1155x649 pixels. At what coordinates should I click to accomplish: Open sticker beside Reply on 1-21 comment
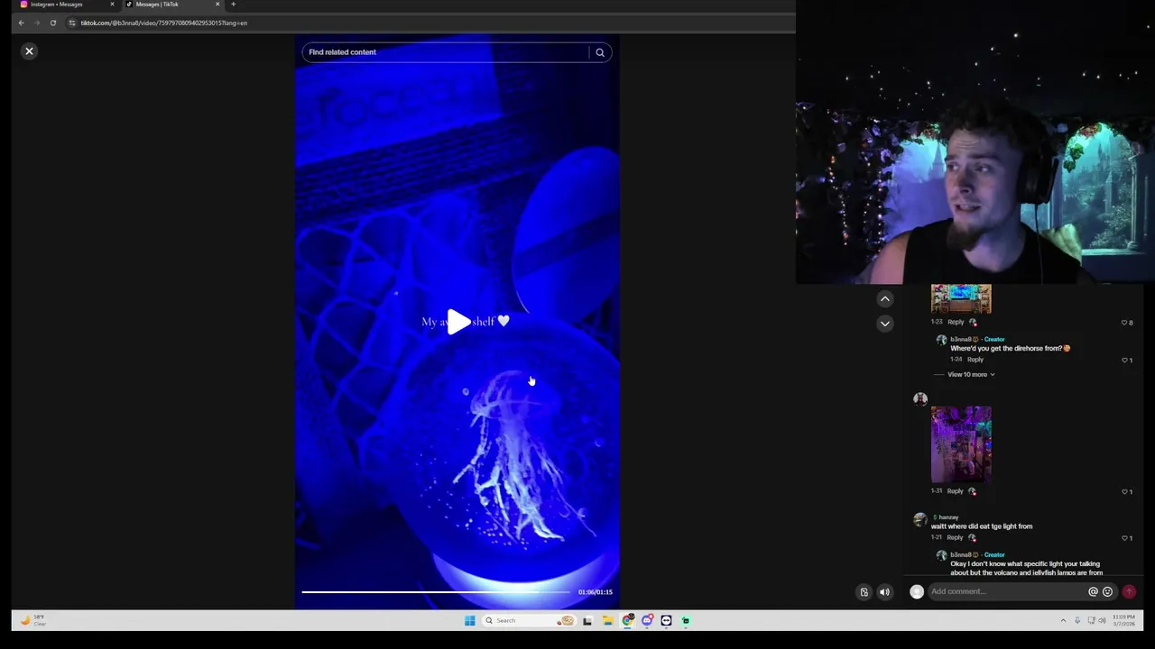pyautogui.click(x=972, y=537)
